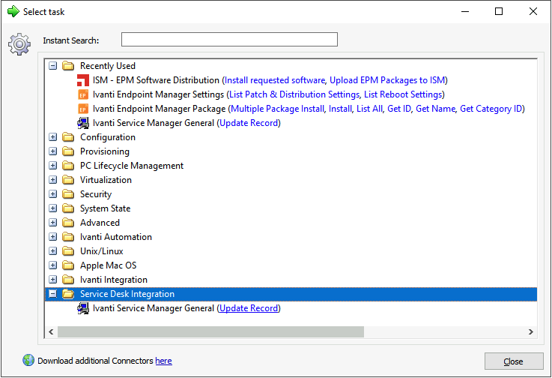
Task: Select the Service Desk Integration row label
Action: tap(127, 294)
